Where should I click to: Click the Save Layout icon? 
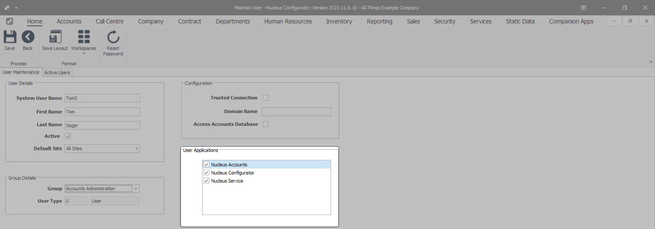[x=55, y=37]
